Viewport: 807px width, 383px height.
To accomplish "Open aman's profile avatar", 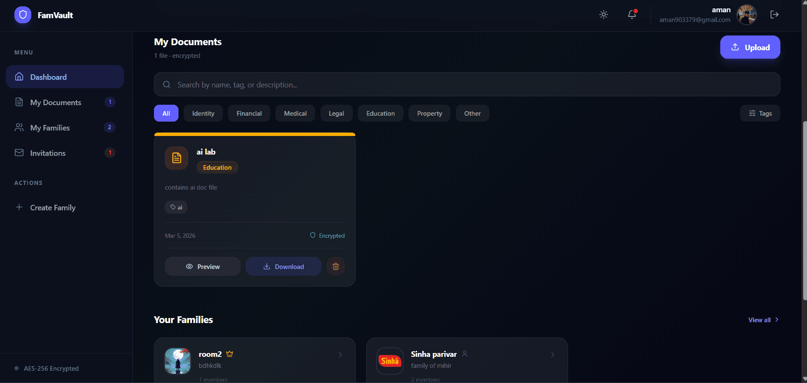I will (747, 15).
